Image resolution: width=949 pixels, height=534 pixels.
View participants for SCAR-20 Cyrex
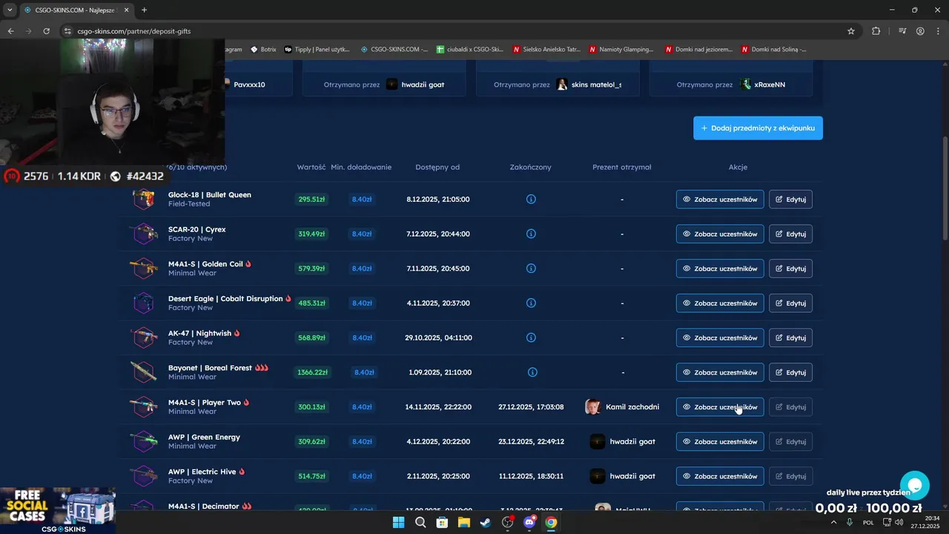[x=720, y=234]
